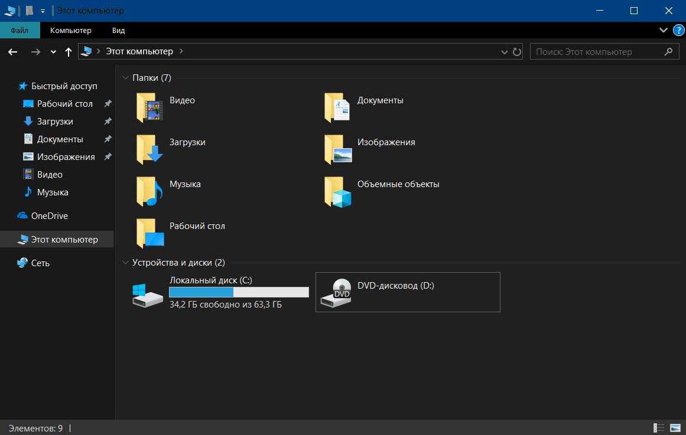Viewport: 686px width, 435px height.
Task: Click the Локальный диск (C:) usage bar
Action: [239, 292]
